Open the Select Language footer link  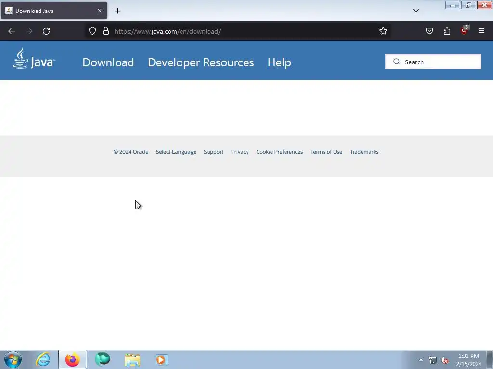176,152
